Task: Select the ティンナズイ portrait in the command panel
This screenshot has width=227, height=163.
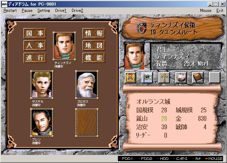Action: click(x=64, y=46)
